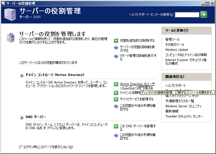Image resolution: width=216 pixels, height=154 pixels.
Task: Click the 最新情報 link
Action: [172, 111]
